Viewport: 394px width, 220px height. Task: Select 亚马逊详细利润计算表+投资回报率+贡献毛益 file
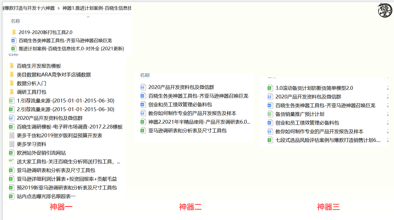[67, 179]
